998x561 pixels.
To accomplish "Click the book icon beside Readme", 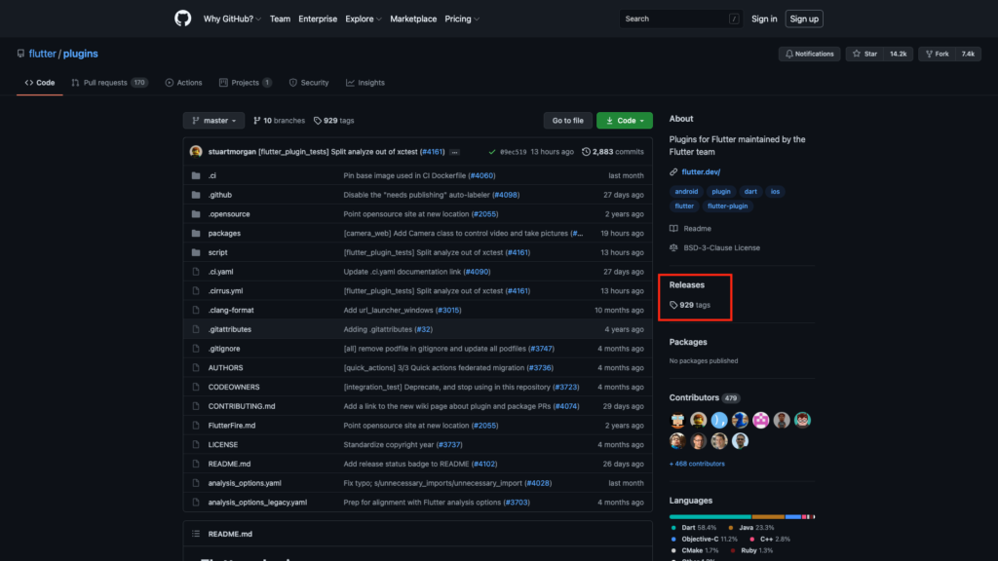I will click(x=673, y=228).
